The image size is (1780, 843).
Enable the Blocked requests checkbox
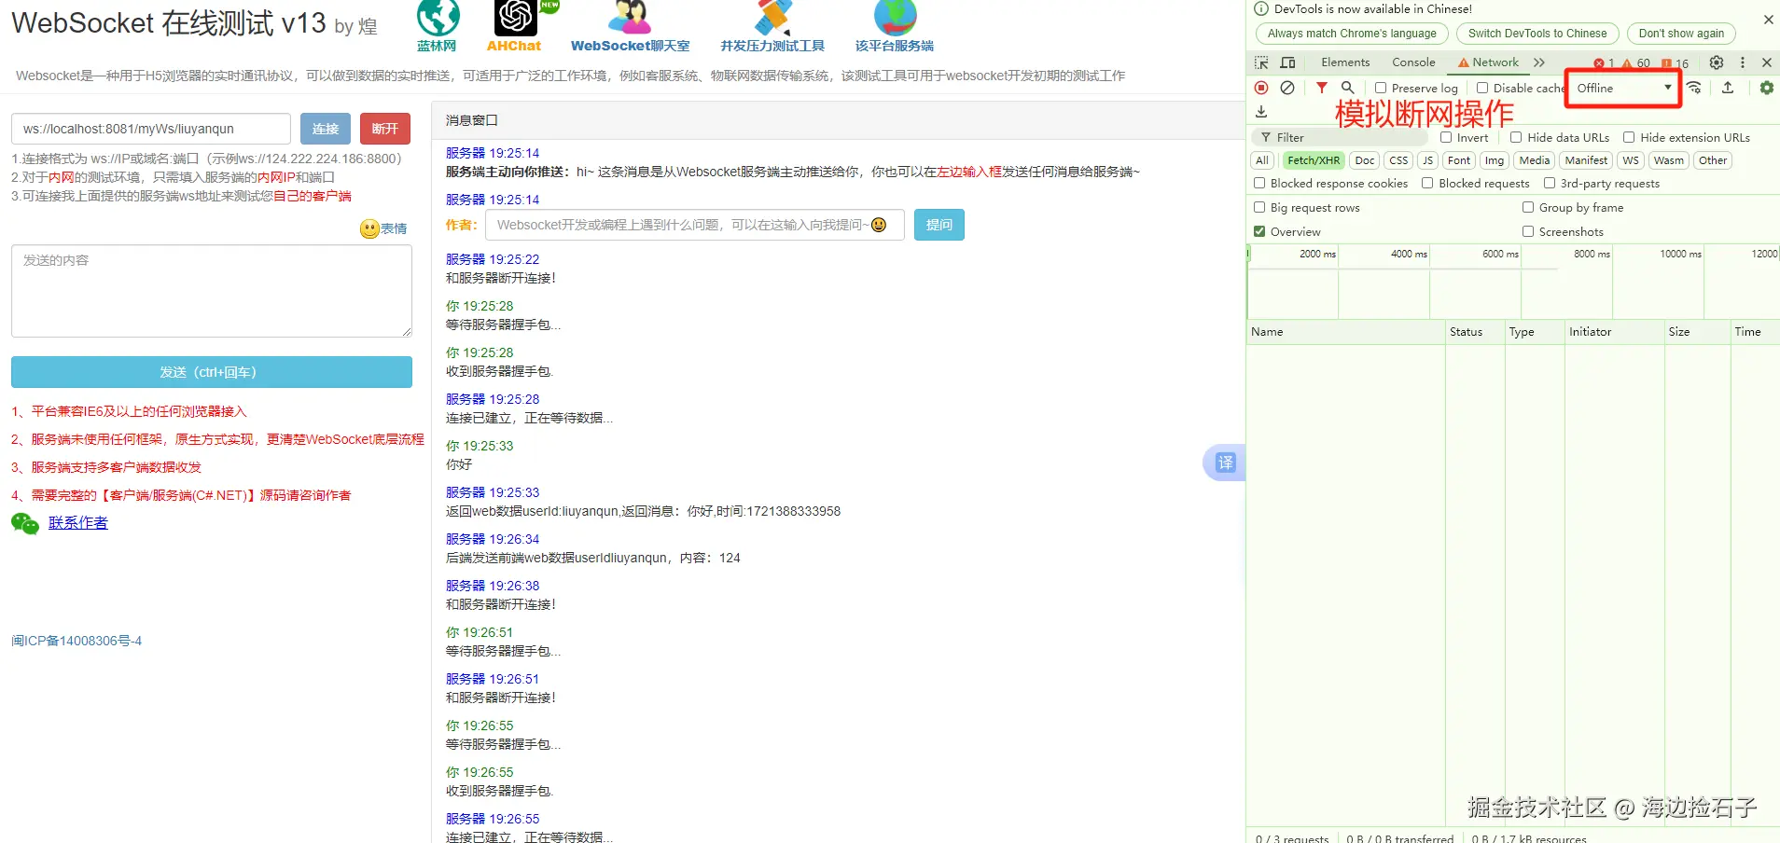pos(1427,183)
